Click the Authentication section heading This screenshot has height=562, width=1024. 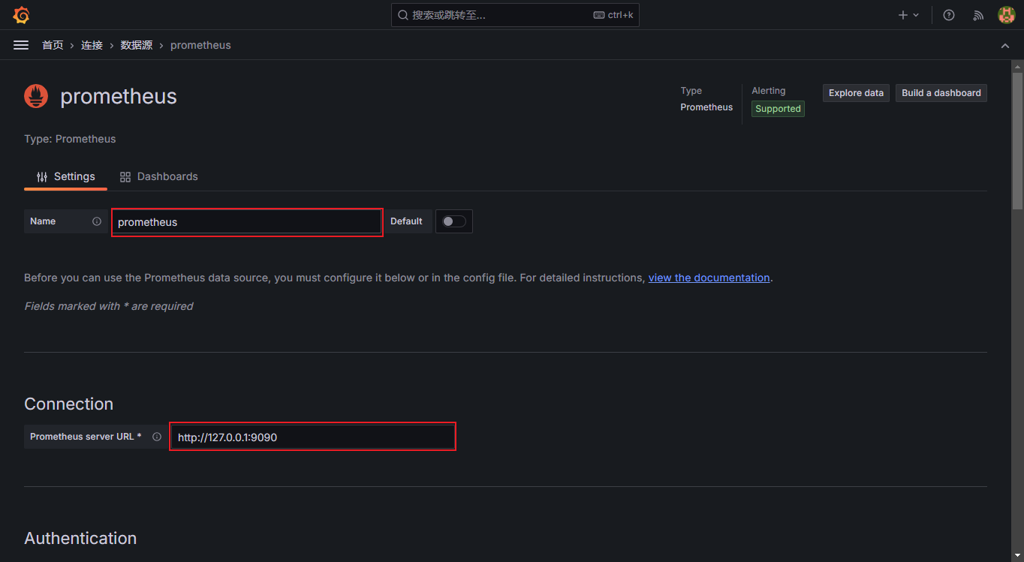click(80, 538)
